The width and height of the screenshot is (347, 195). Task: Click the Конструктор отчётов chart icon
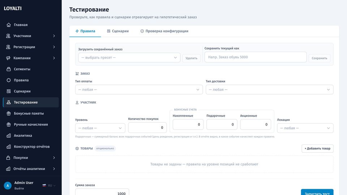[x=9, y=147]
